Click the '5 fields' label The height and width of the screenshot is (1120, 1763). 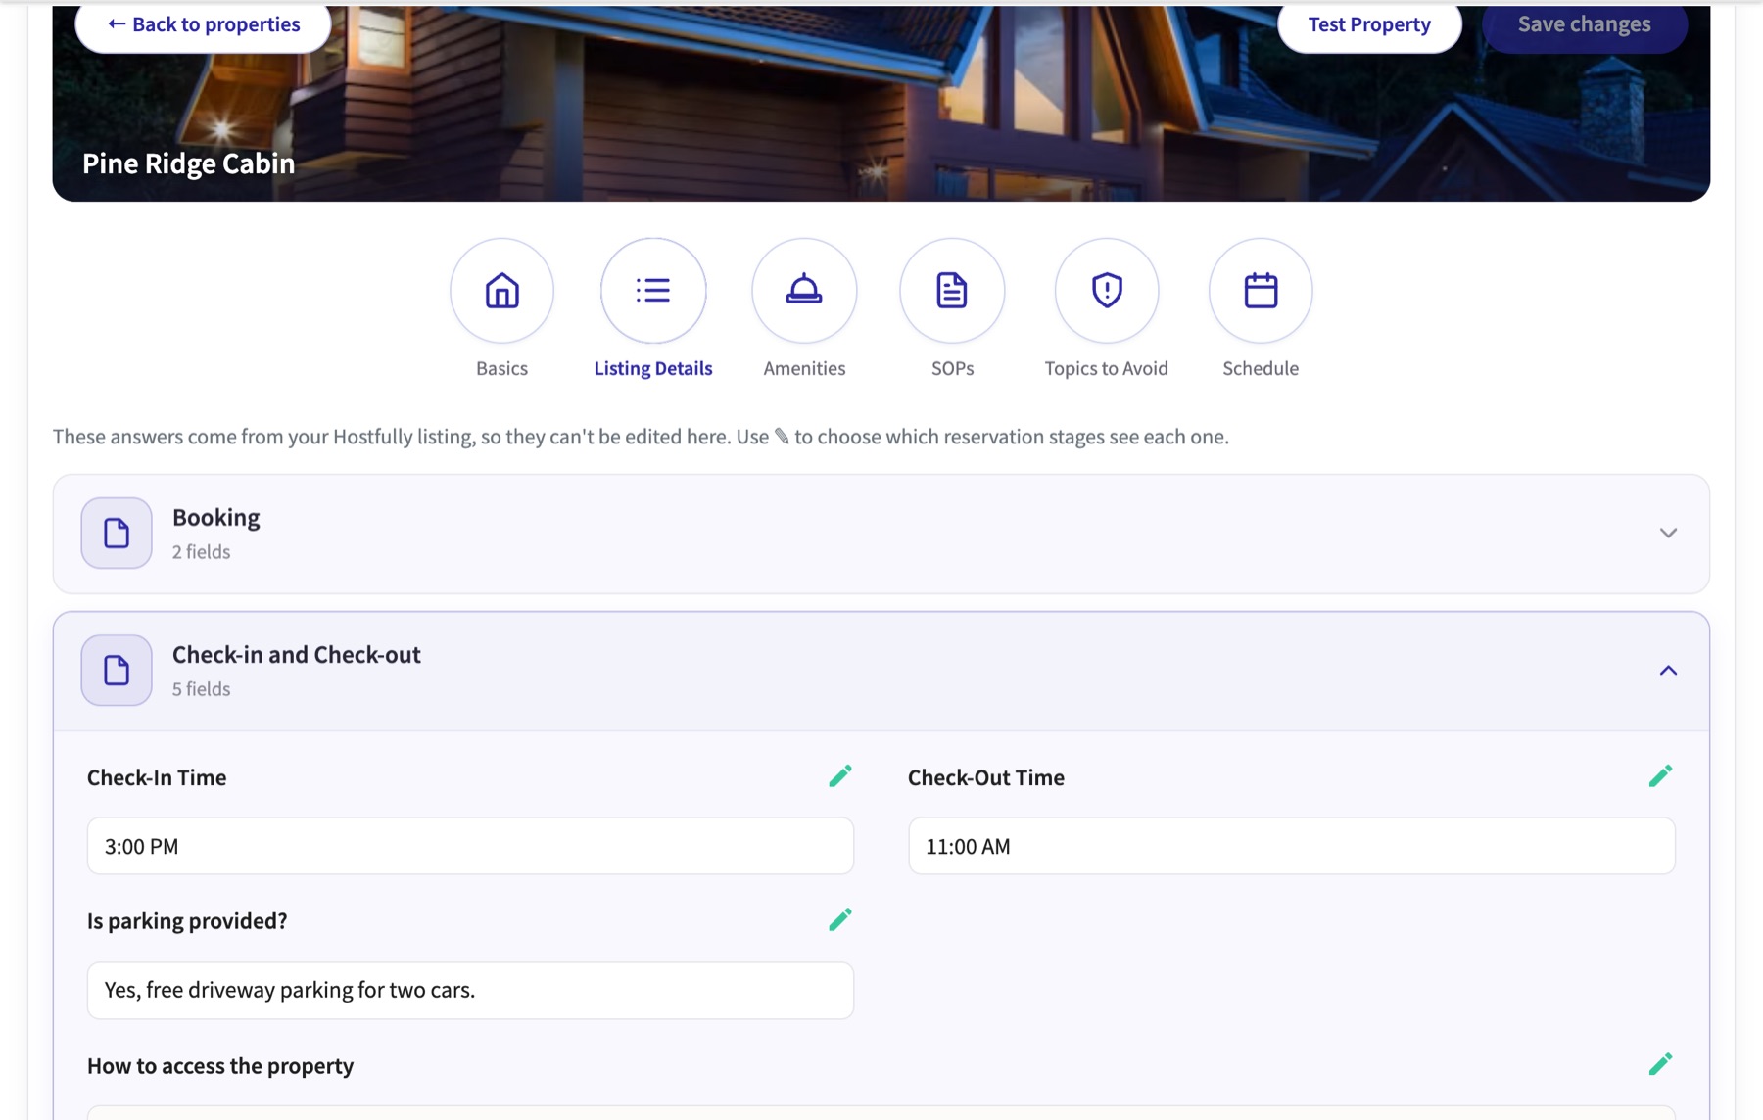(x=202, y=688)
